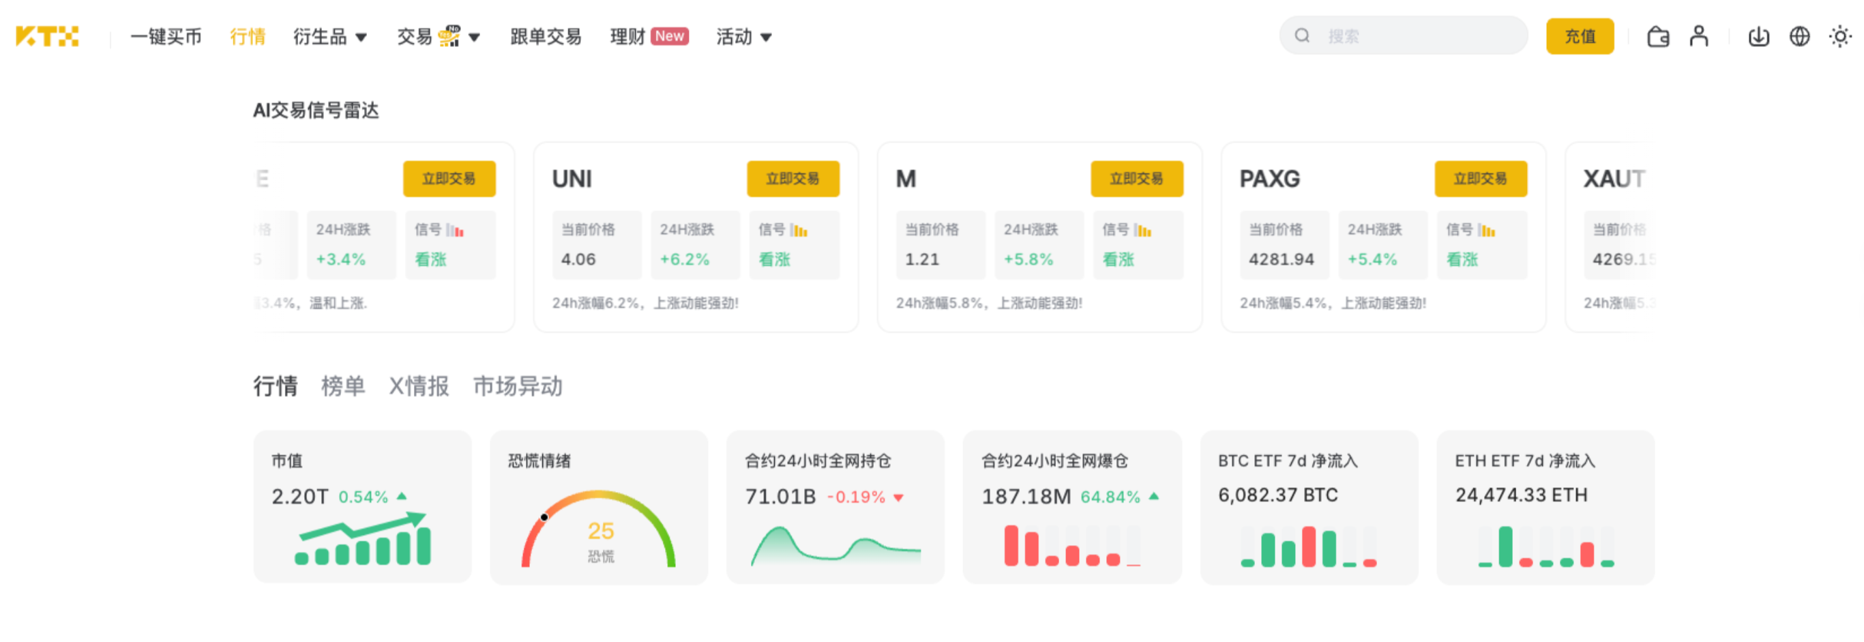Screen dimensions: 1864x642
Task: Click the 24,474.33 ETH value
Action: [1521, 495]
